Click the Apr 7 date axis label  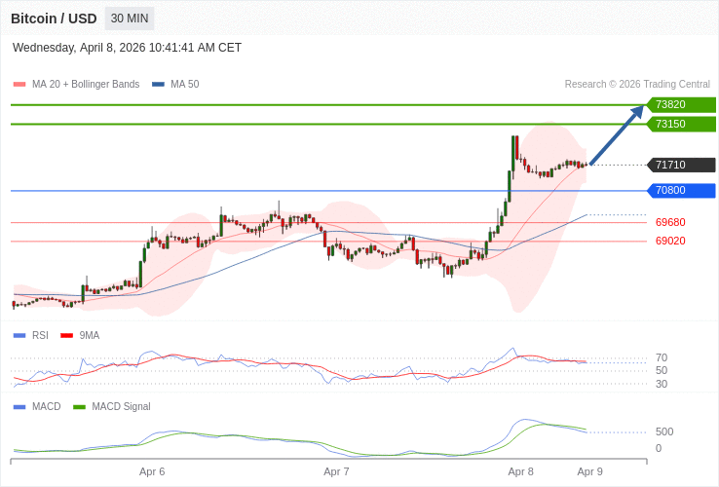[336, 471]
